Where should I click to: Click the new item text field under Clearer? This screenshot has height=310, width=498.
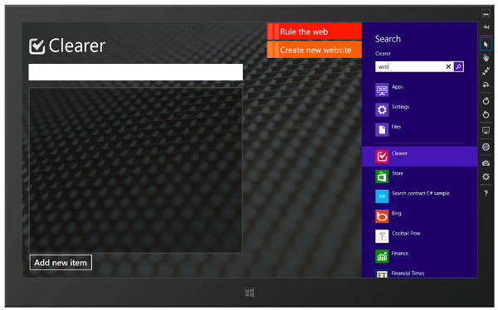point(135,72)
